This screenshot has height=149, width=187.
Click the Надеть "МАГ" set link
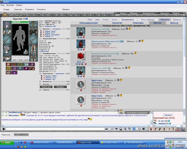[51, 76]
